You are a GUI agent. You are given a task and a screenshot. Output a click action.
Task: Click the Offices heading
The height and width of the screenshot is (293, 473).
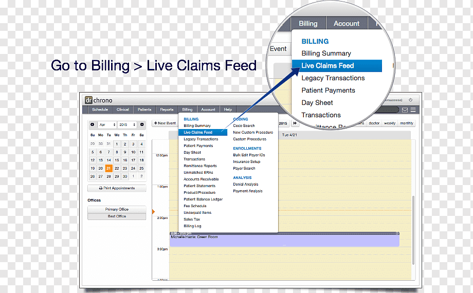coord(94,200)
